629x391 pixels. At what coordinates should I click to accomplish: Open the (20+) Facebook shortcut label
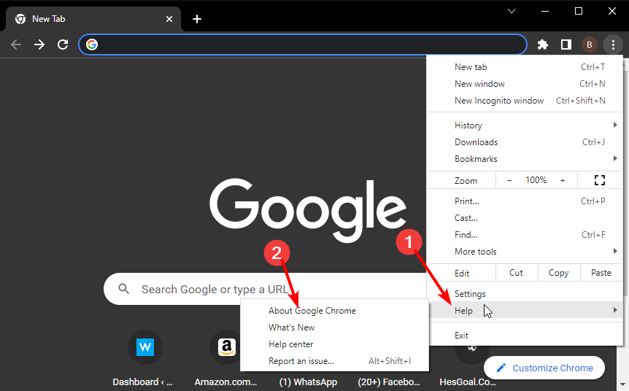[389, 382]
